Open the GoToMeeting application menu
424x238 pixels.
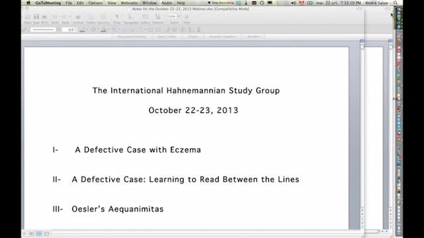[48, 3]
